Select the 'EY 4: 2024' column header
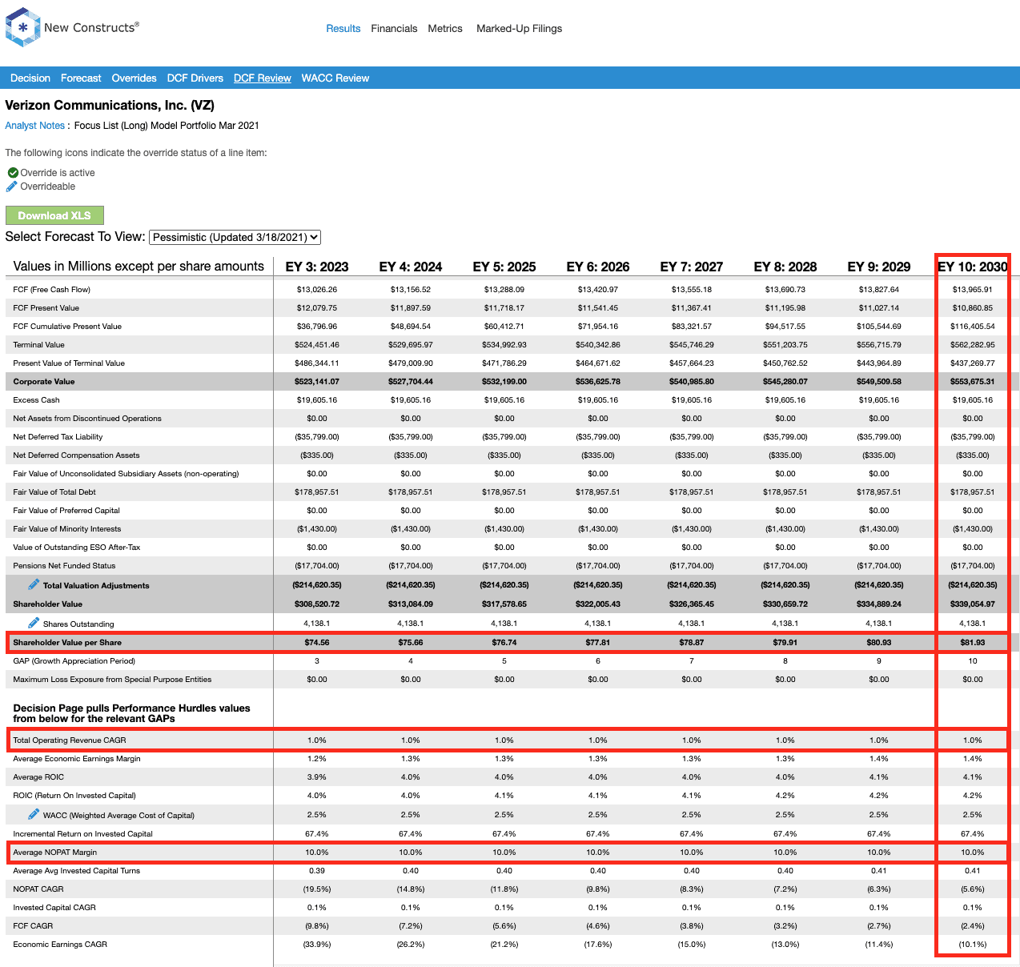Viewport: 1020px width, 967px height. point(411,267)
